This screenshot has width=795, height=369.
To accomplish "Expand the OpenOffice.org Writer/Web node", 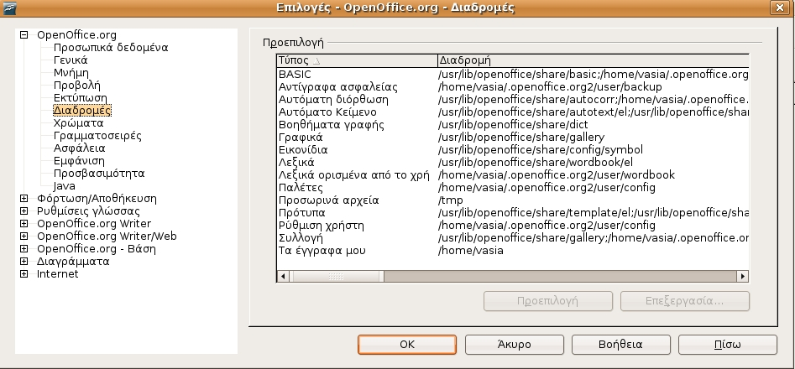I will click(24, 236).
